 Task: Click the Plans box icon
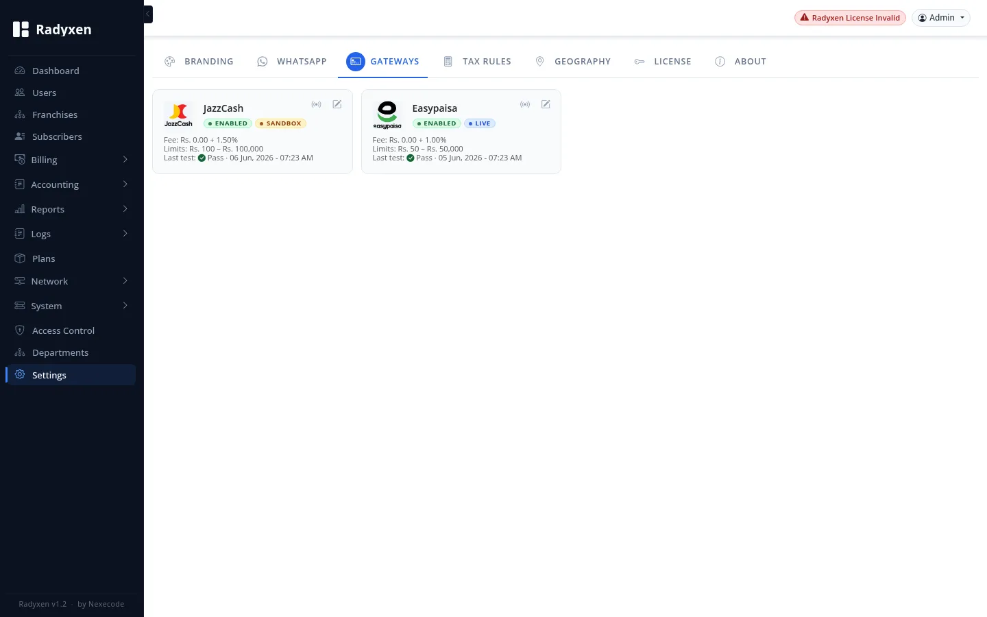pyautogui.click(x=20, y=258)
